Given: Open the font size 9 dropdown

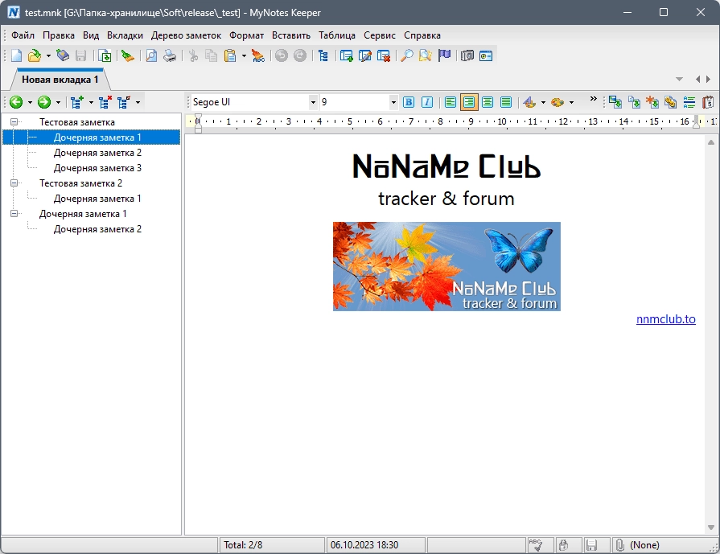Looking at the screenshot, I should [393, 102].
